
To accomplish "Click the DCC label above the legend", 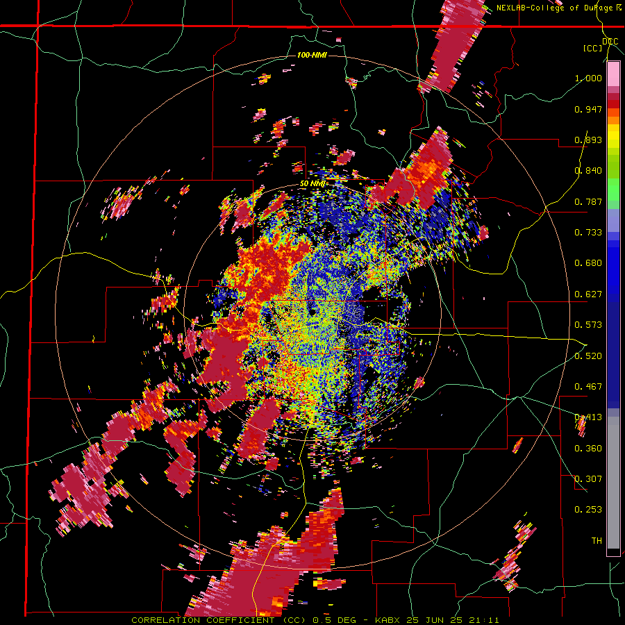I will click(x=610, y=42).
